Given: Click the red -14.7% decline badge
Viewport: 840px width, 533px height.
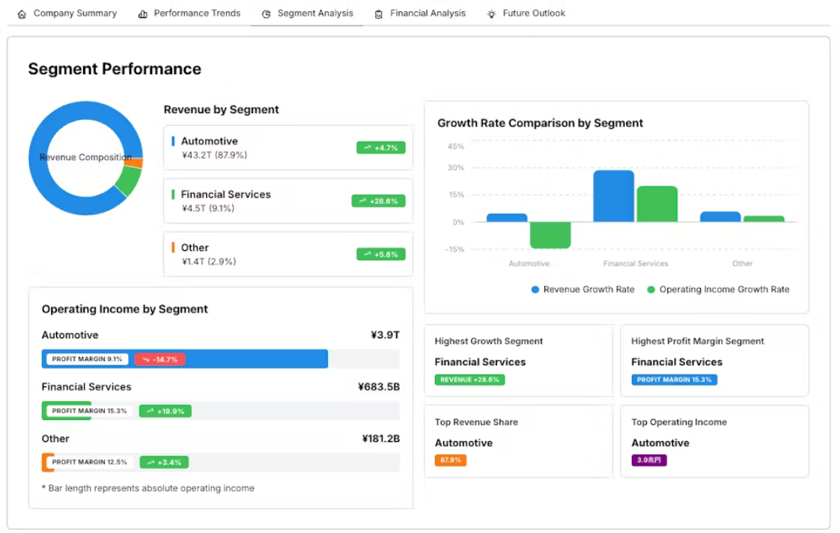Looking at the screenshot, I should (x=159, y=359).
